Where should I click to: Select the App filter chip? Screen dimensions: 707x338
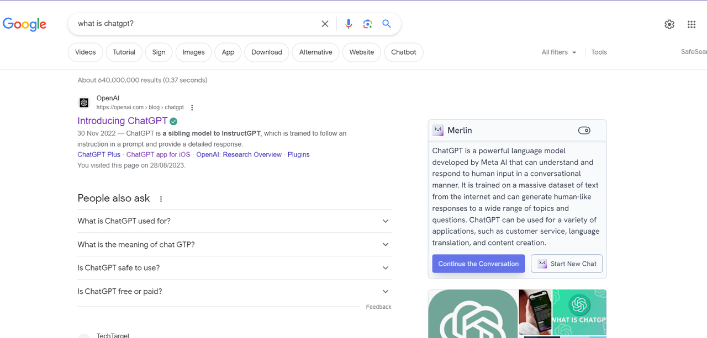pos(228,52)
